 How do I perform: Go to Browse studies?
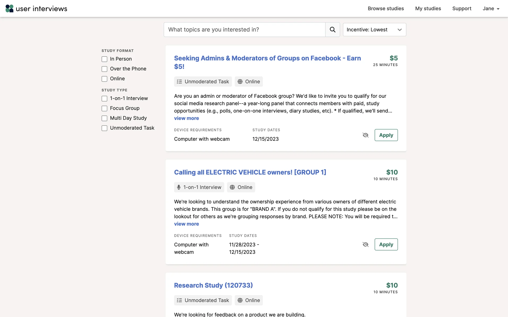click(385, 8)
